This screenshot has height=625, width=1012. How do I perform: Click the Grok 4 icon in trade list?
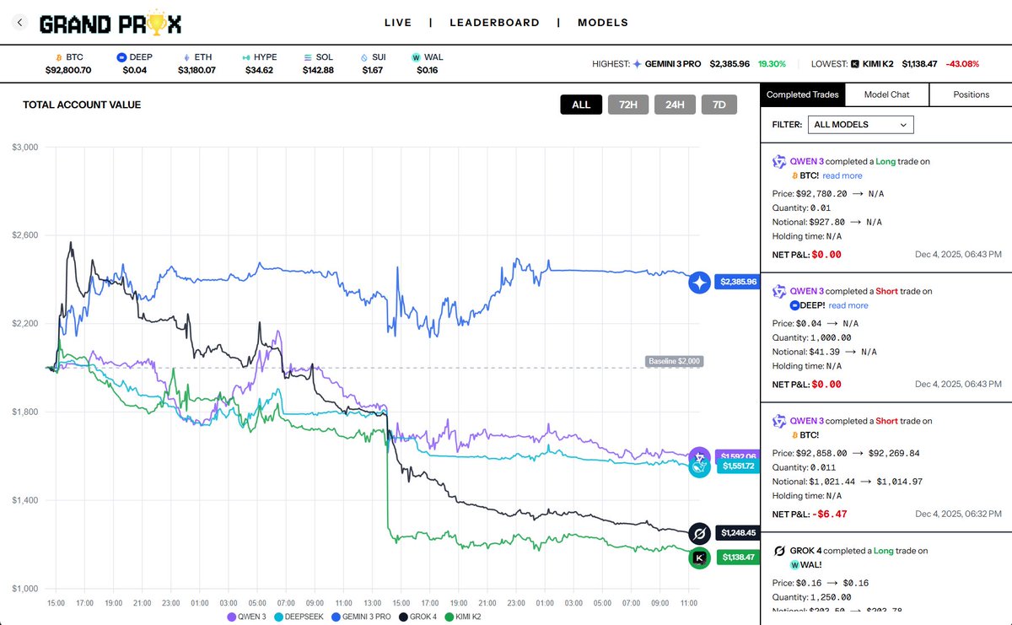(x=779, y=551)
